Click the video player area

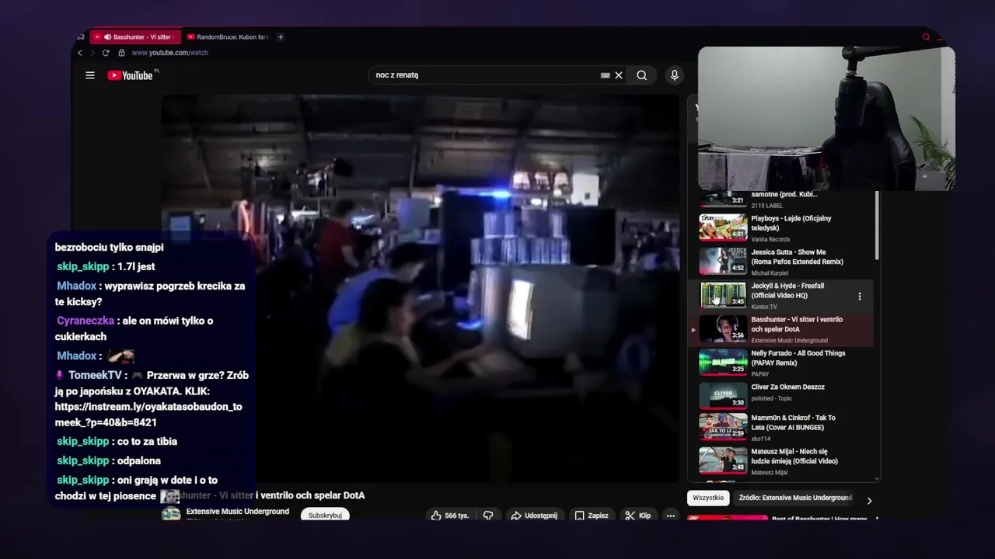(x=420, y=289)
